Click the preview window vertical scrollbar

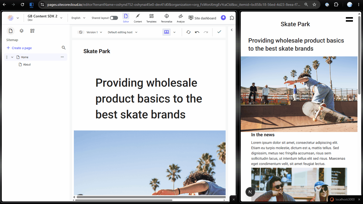359,55
